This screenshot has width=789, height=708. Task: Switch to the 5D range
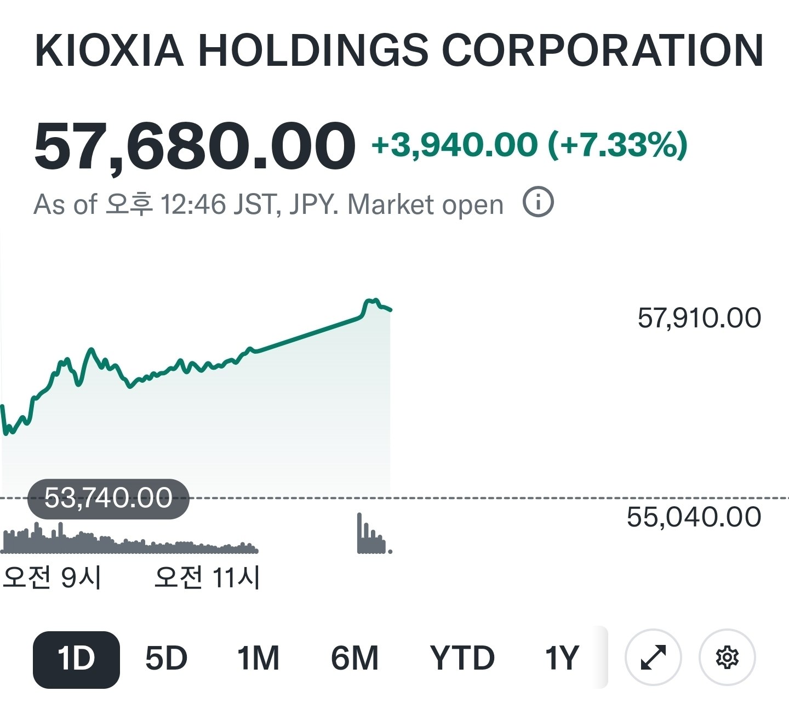[x=167, y=659]
